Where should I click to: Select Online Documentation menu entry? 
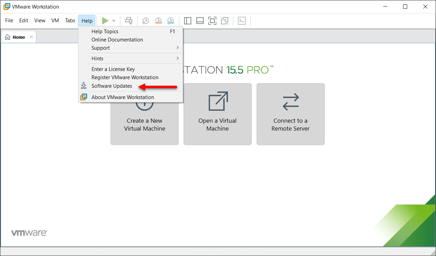(131, 40)
